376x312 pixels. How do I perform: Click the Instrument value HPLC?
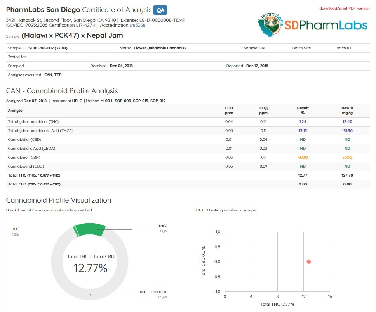pyautogui.click(x=77, y=101)
